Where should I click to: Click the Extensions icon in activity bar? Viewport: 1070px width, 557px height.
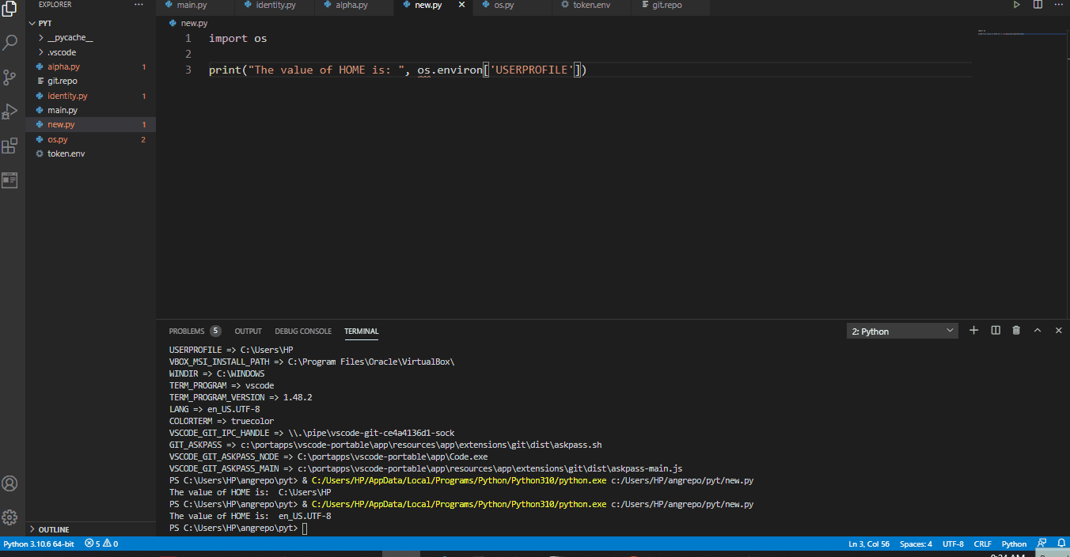(10, 146)
